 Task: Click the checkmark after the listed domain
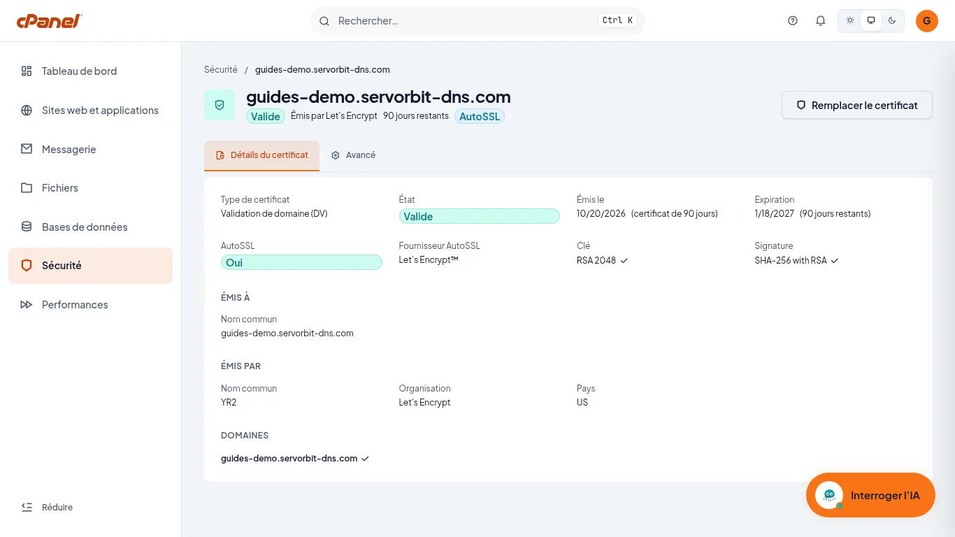(365, 459)
